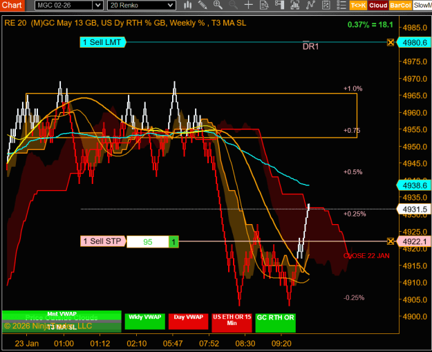Click the 23 Jan time axis label

27,344
